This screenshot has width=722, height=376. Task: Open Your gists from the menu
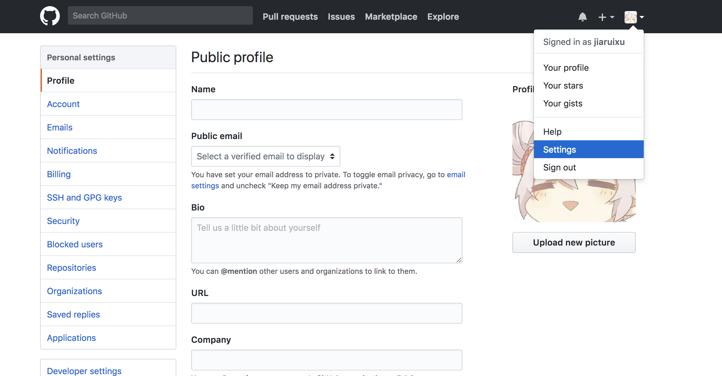(589, 103)
